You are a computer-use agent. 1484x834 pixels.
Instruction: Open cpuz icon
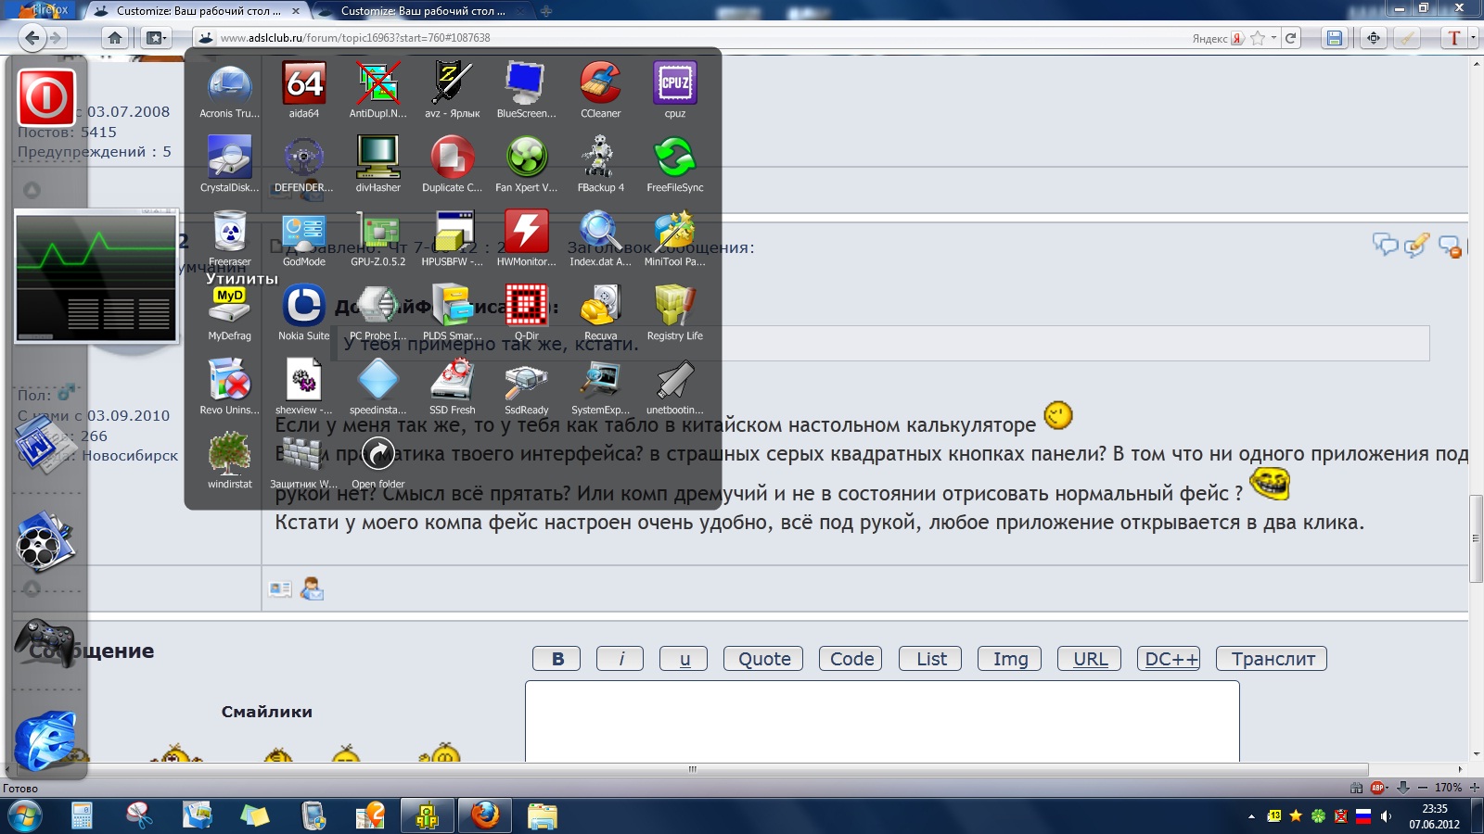pos(675,84)
